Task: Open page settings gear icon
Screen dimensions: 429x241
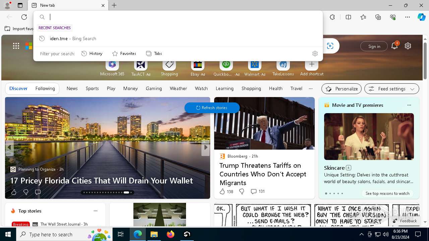Action: [x=408, y=46]
